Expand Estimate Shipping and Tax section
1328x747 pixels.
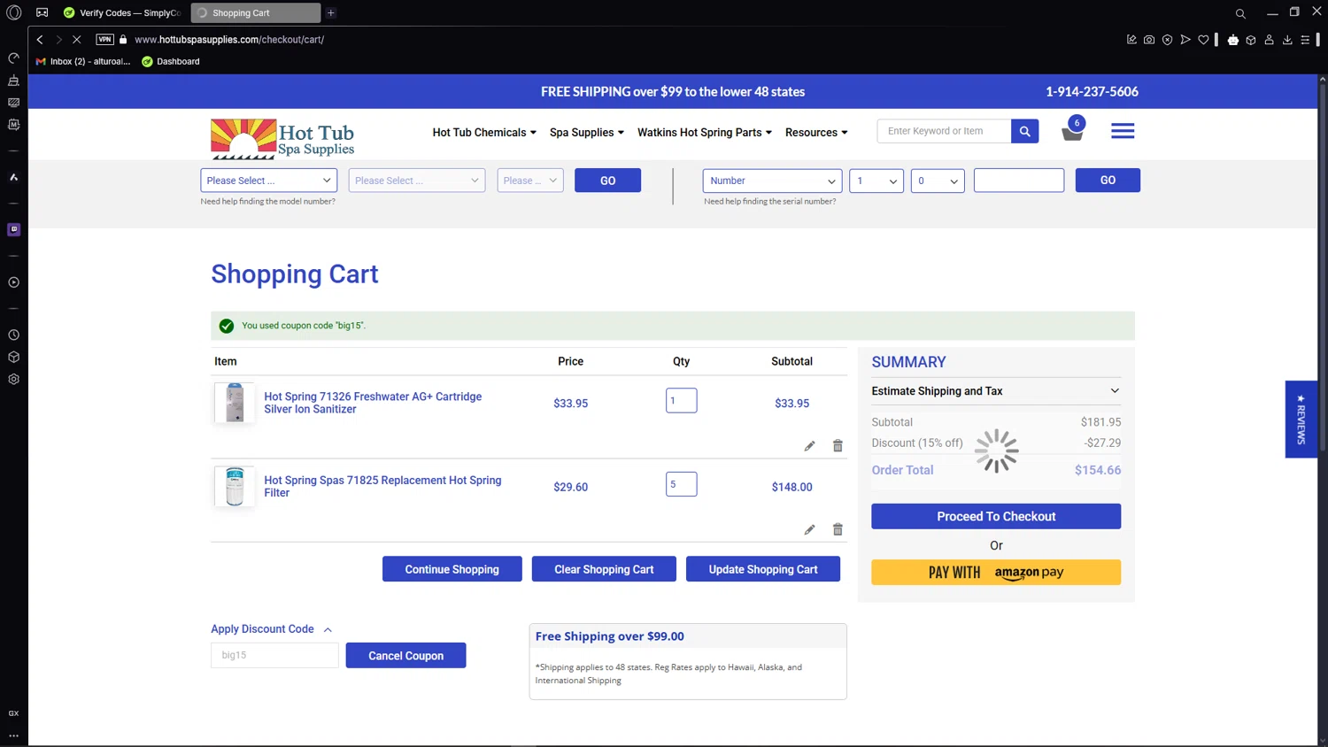[x=996, y=391]
